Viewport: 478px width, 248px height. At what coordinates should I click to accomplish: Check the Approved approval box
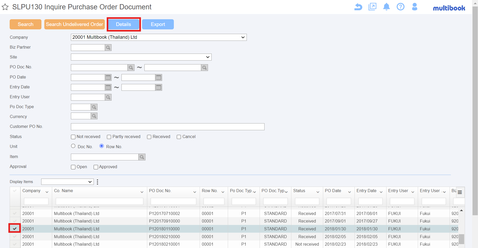(96, 167)
